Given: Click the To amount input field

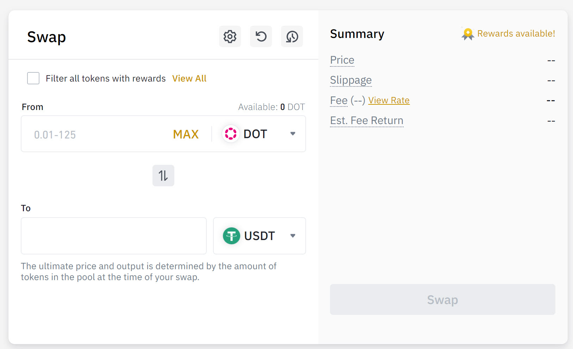Looking at the screenshot, I should (114, 236).
